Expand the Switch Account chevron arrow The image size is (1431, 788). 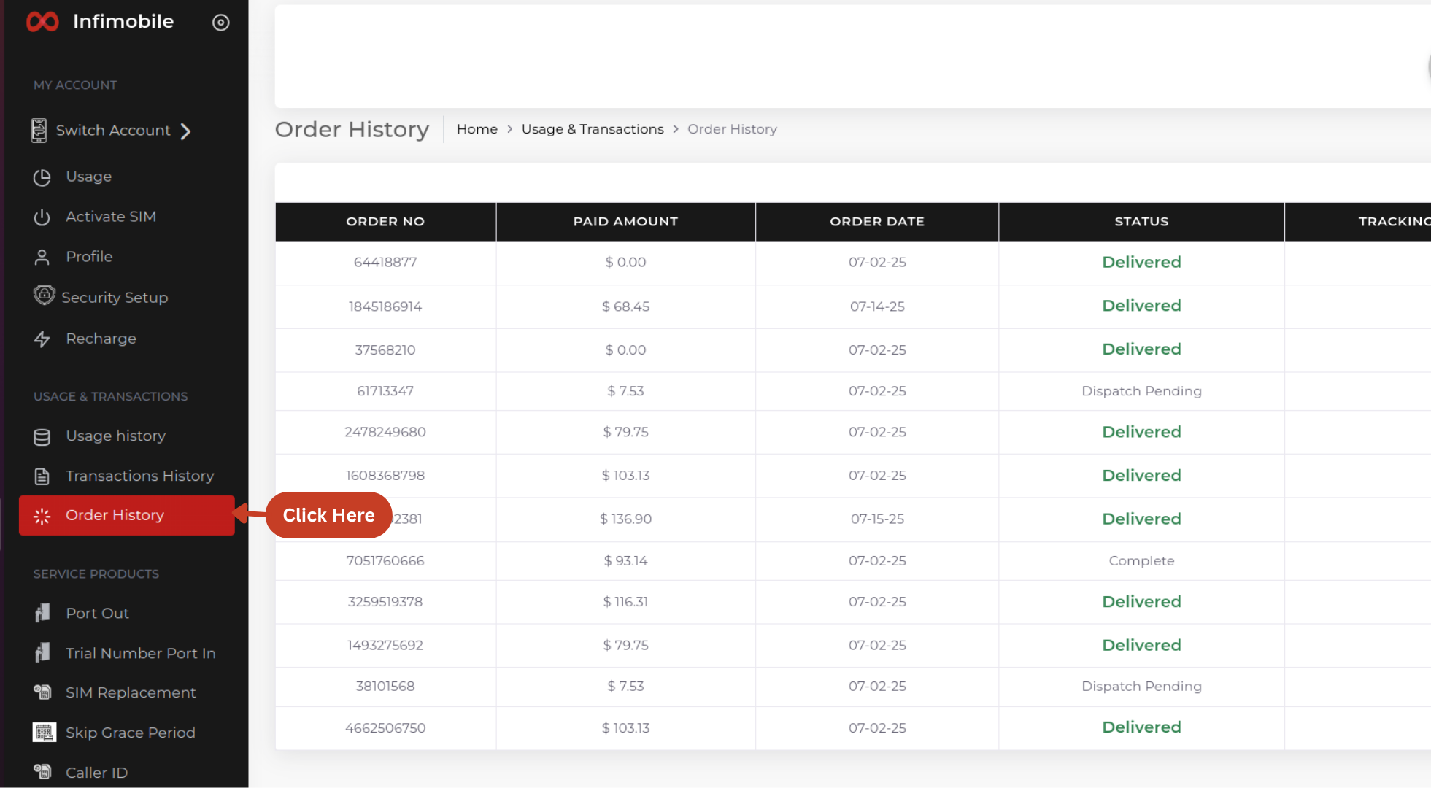186,131
